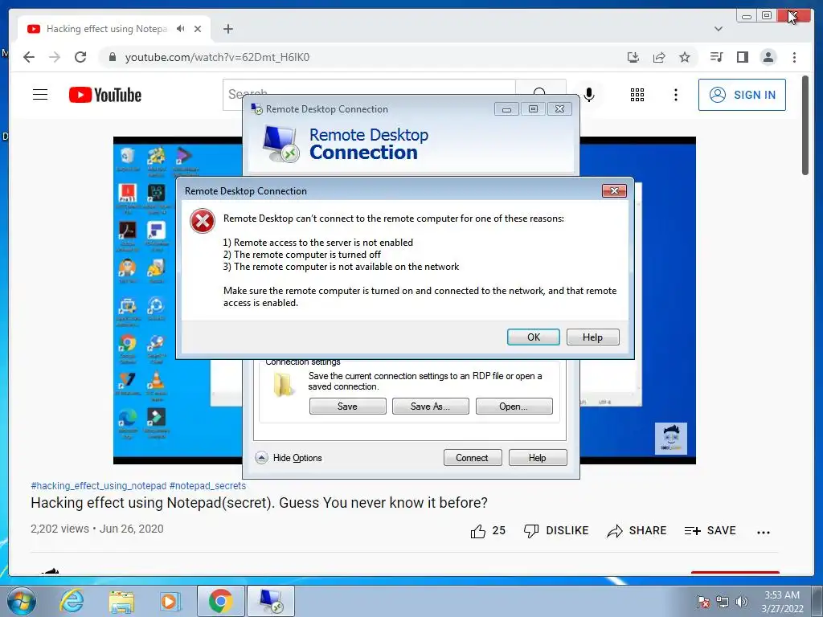Screen dimensions: 823x617
Task: Reload the YouTube page
Action: click(x=80, y=57)
